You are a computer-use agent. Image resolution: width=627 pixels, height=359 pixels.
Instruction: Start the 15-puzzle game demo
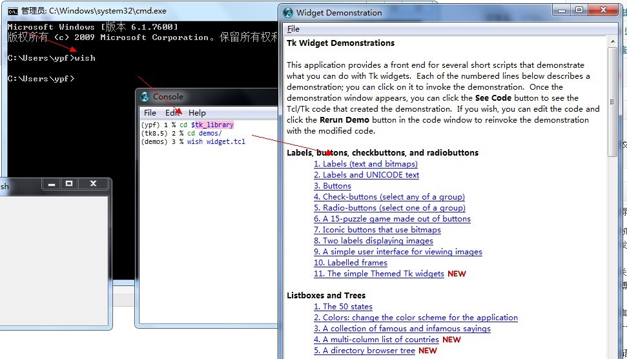coord(392,219)
